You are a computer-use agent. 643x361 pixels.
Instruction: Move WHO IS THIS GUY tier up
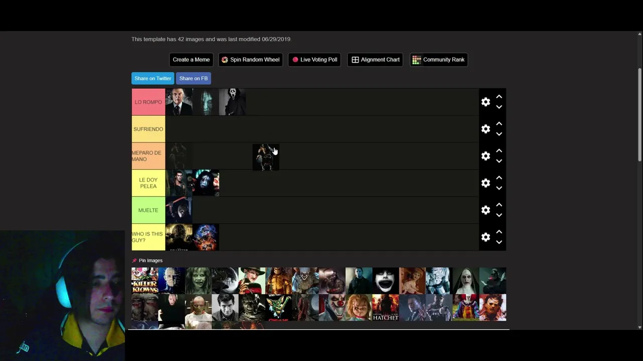tap(499, 232)
